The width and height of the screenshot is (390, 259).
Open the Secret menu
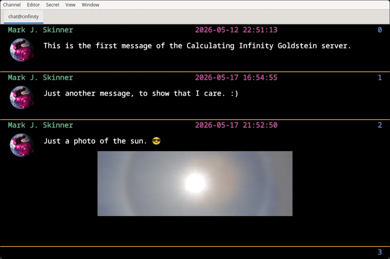pyautogui.click(x=53, y=5)
